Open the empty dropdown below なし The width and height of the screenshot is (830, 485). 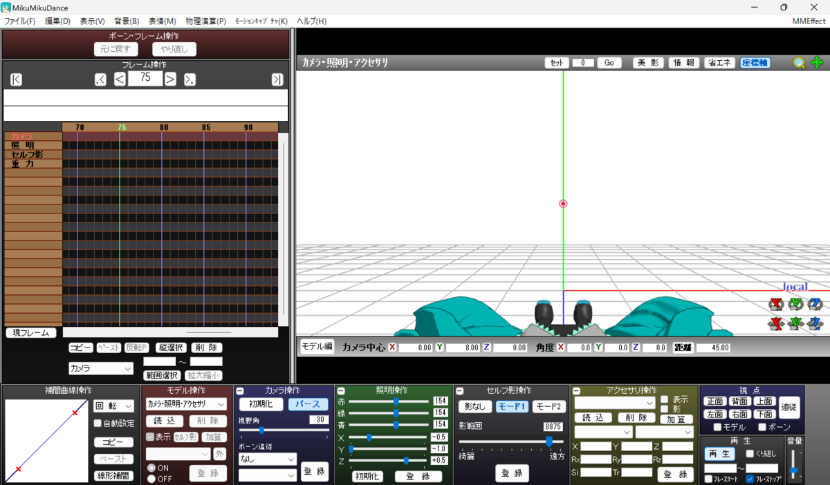pyautogui.click(x=268, y=475)
